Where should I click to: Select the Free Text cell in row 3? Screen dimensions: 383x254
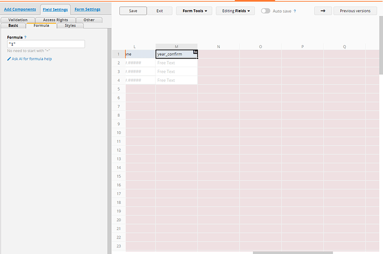(177, 71)
